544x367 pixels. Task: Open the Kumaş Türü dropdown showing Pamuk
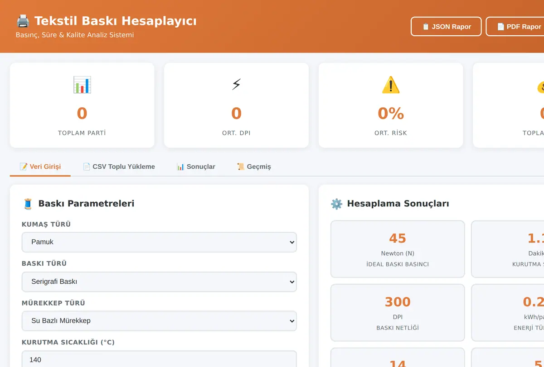click(x=159, y=242)
